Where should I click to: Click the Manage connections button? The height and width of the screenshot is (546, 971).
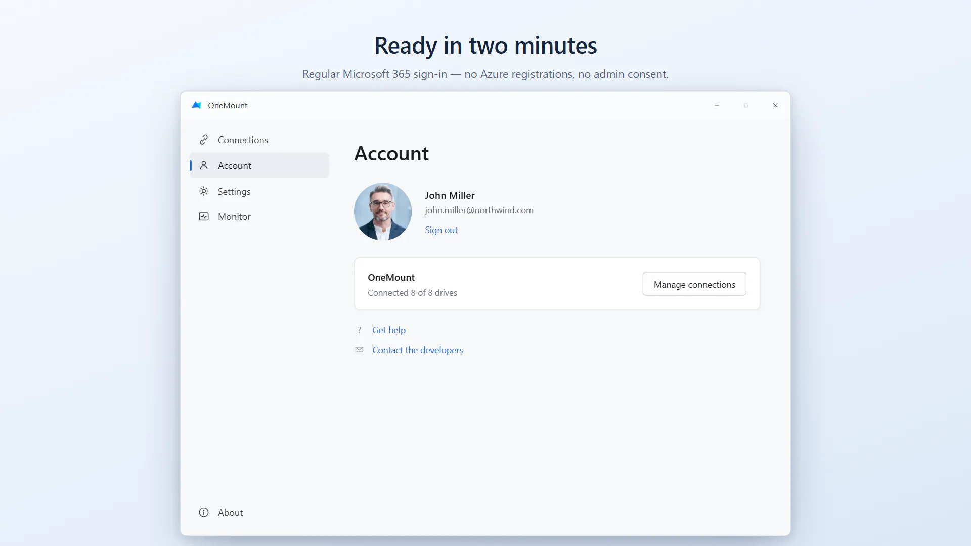click(694, 284)
